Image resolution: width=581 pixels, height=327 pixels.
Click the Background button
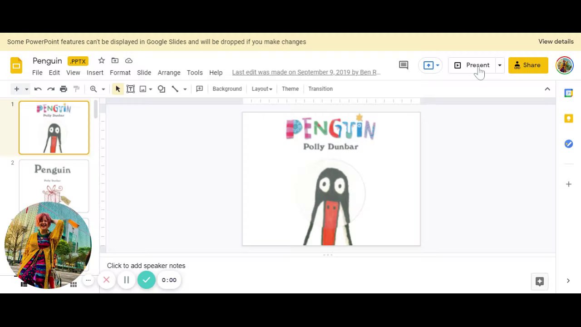pyautogui.click(x=227, y=89)
